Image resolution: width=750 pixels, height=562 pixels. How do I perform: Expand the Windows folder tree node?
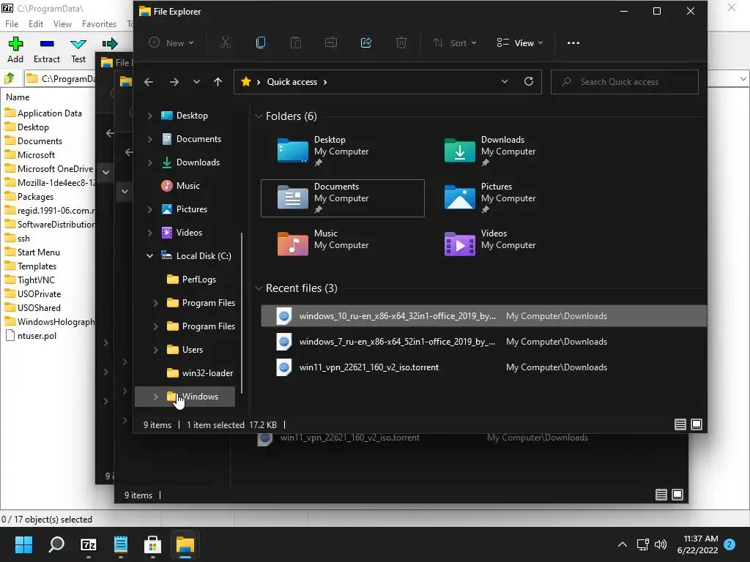pyautogui.click(x=155, y=397)
